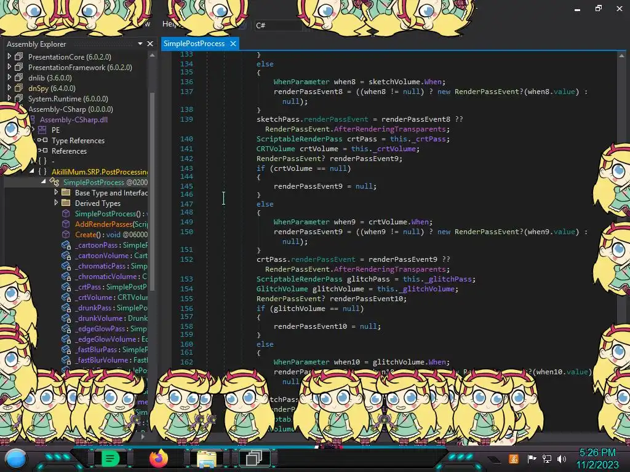Click the _fastBlurVolume field icon
Image resolution: width=630 pixels, height=472 pixels.
(x=66, y=360)
